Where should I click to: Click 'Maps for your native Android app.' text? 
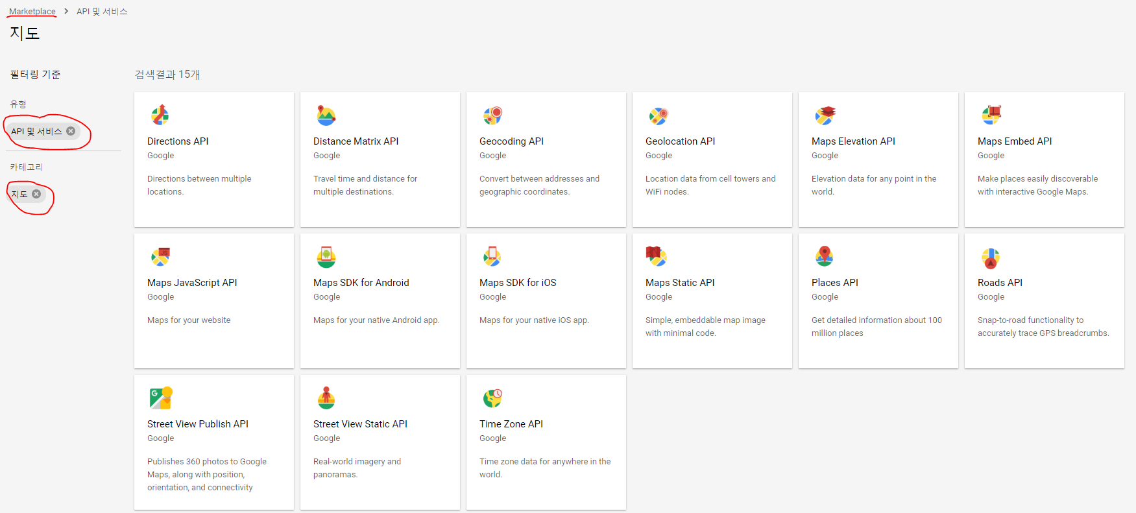376,320
